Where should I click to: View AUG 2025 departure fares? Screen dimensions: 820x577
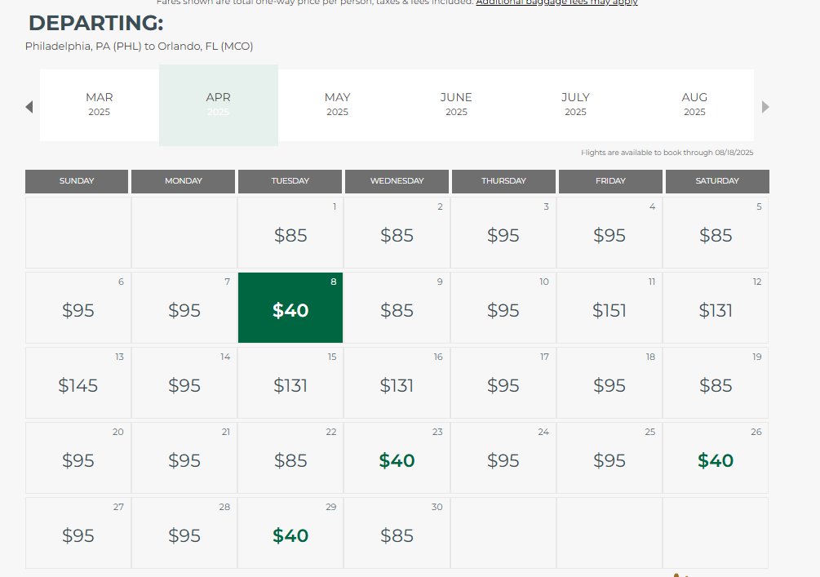click(694, 104)
